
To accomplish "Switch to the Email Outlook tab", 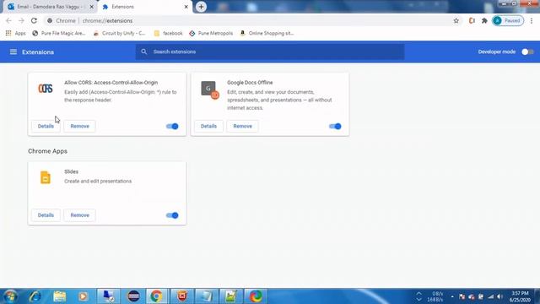I will click(49, 7).
